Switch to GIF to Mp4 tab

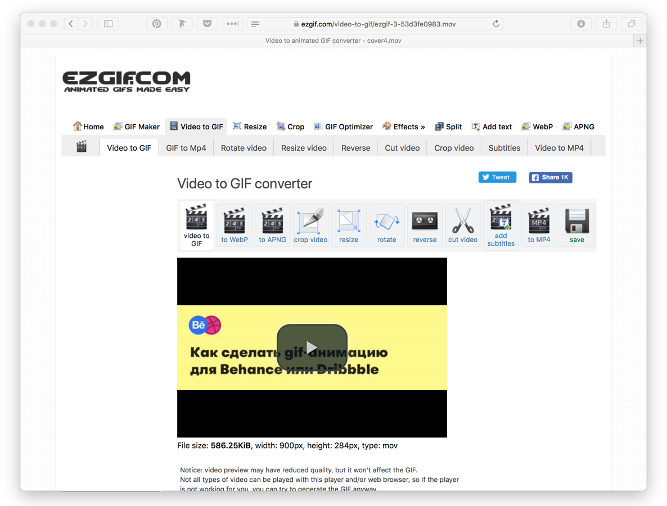(186, 147)
